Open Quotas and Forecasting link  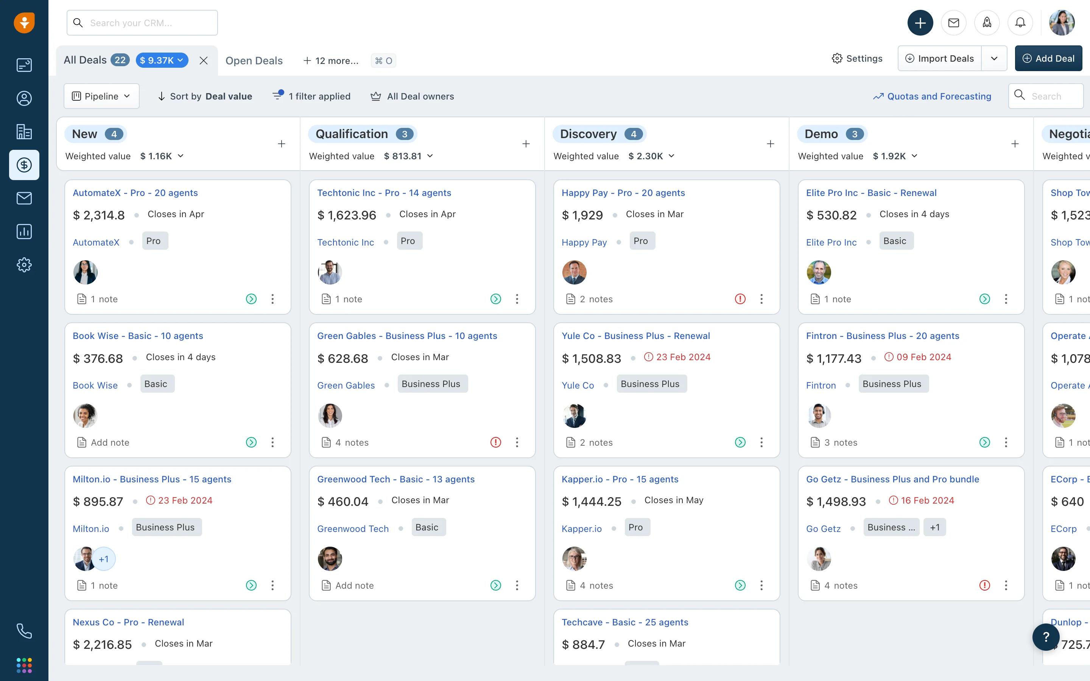(932, 96)
